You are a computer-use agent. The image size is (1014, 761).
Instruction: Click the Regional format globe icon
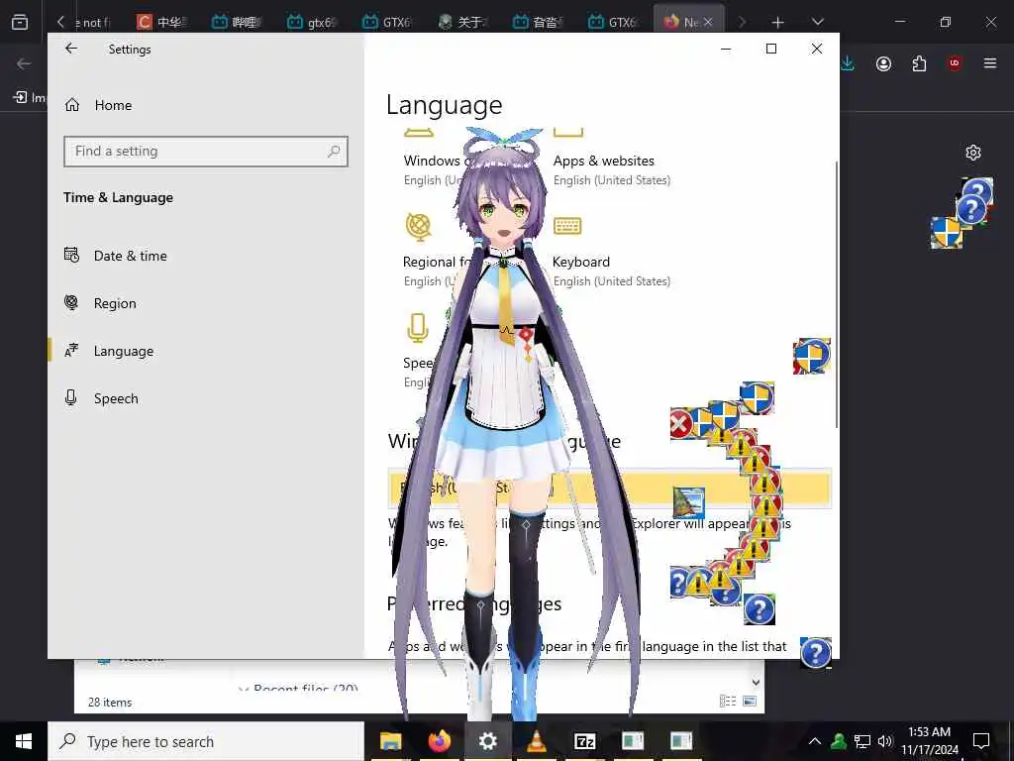click(x=419, y=227)
